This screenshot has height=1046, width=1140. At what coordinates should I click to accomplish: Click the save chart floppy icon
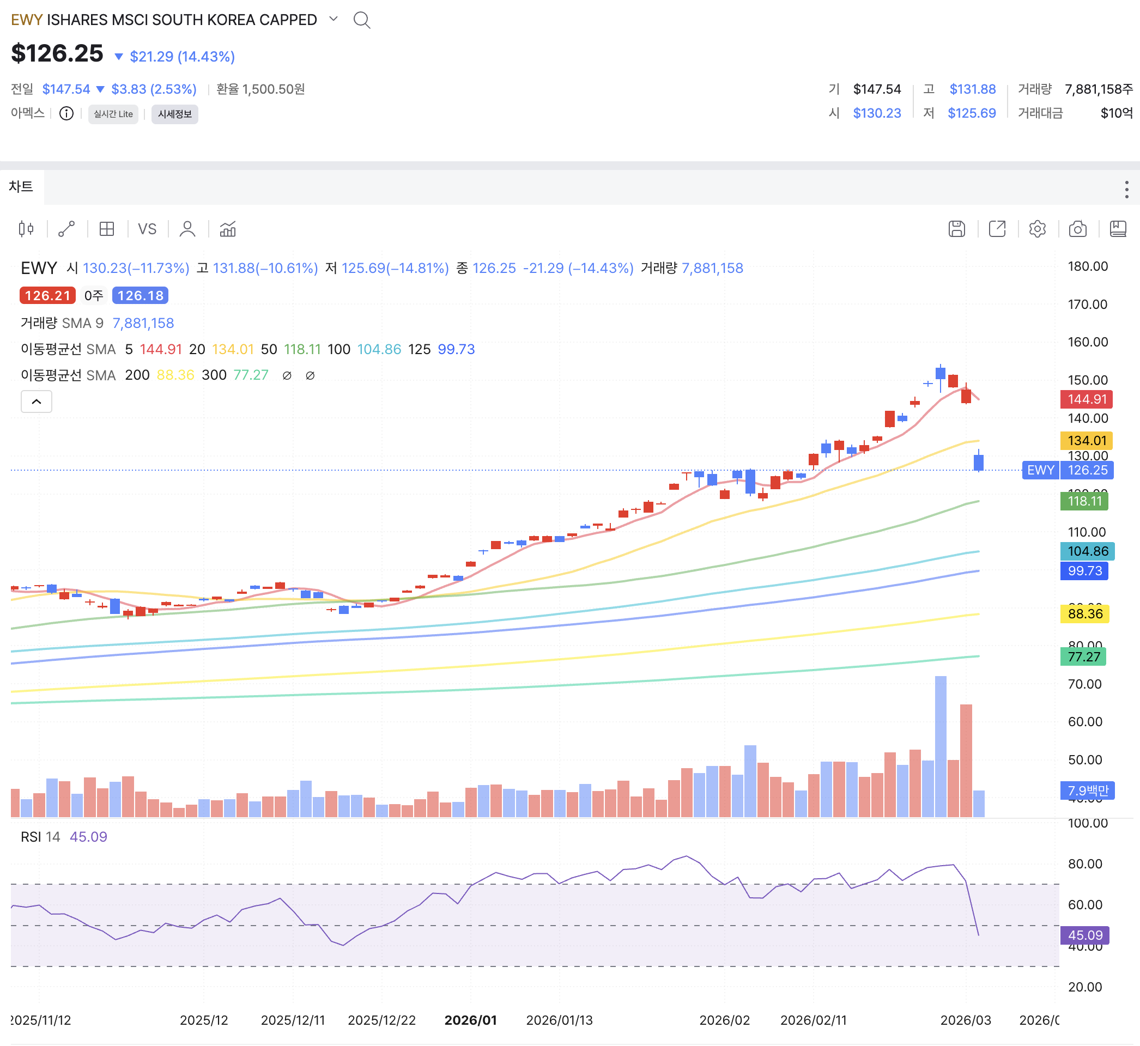coord(956,229)
